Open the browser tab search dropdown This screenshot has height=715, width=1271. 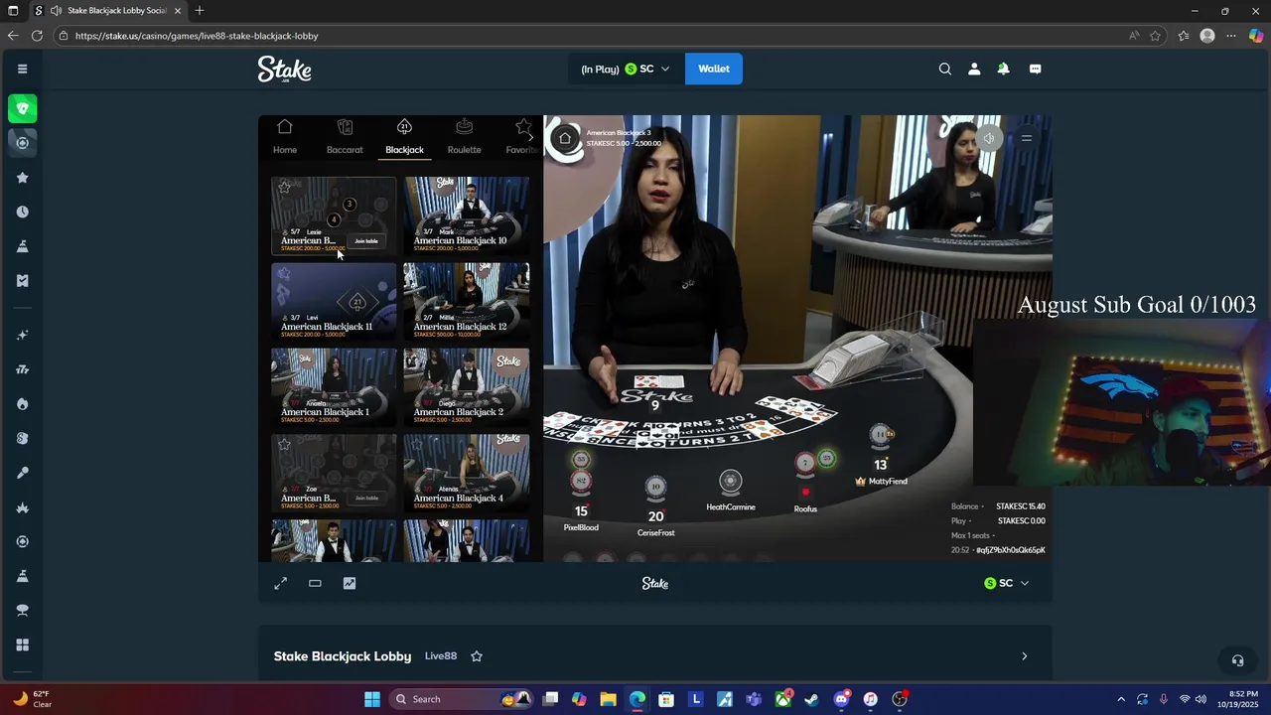click(12, 11)
